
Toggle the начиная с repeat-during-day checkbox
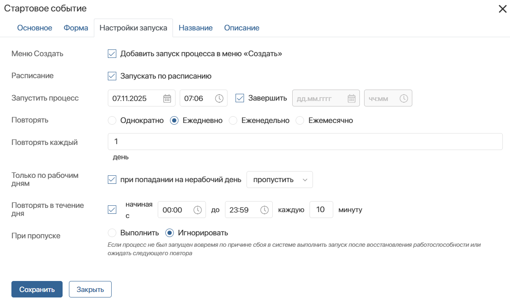tap(112, 210)
